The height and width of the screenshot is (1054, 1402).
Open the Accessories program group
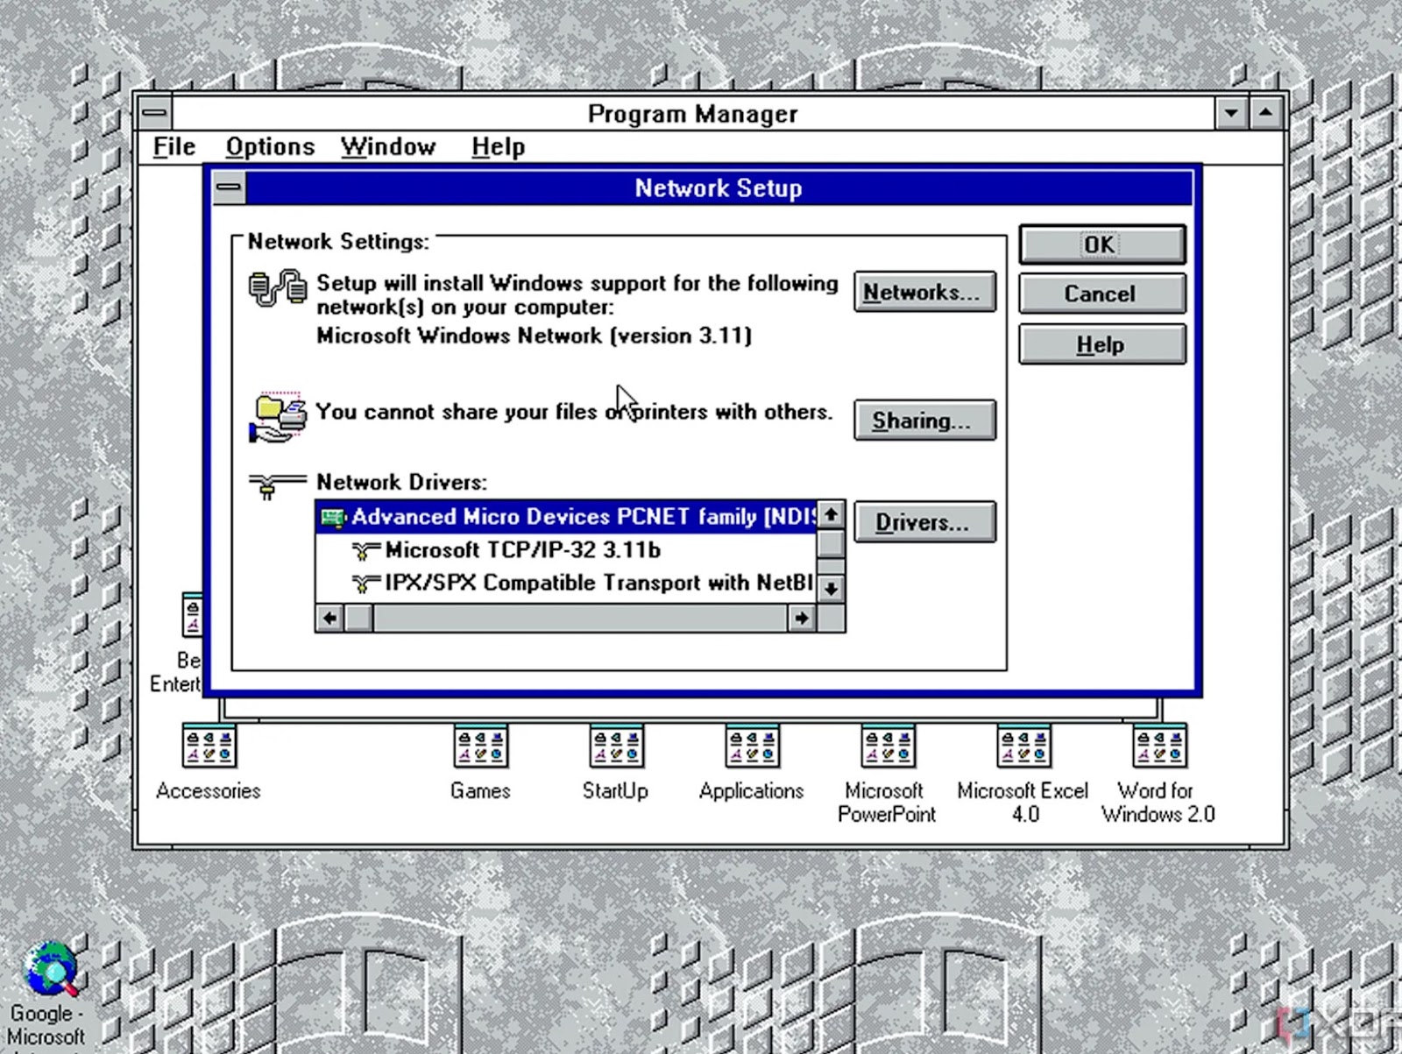(209, 746)
